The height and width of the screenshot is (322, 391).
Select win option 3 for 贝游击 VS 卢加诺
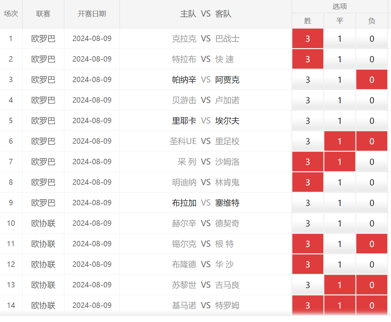[x=308, y=100]
